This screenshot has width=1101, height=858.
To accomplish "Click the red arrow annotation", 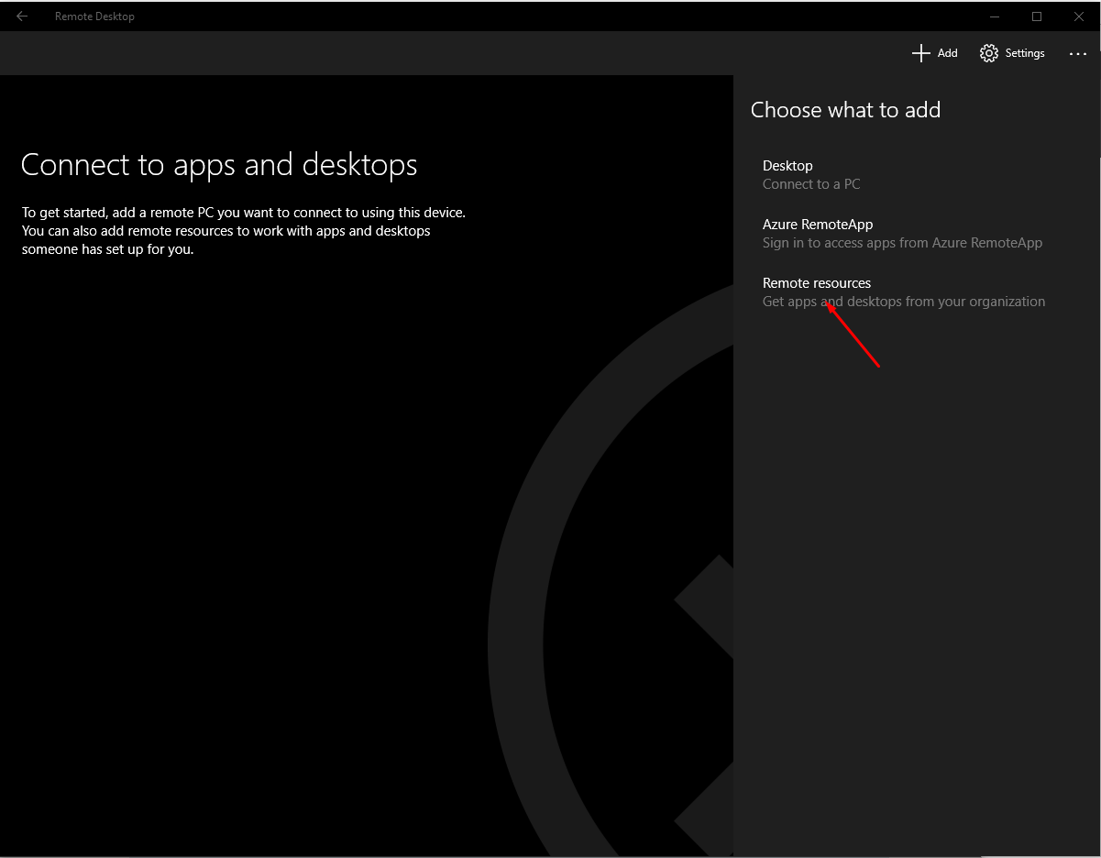I will (x=854, y=335).
